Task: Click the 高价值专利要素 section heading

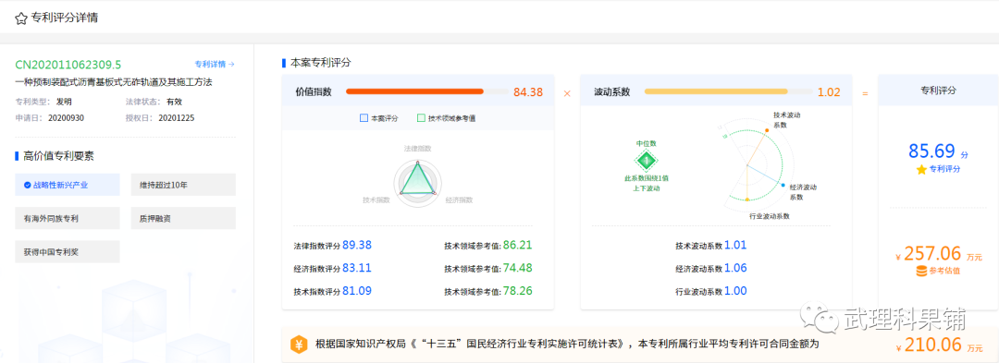Action: click(58, 156)
